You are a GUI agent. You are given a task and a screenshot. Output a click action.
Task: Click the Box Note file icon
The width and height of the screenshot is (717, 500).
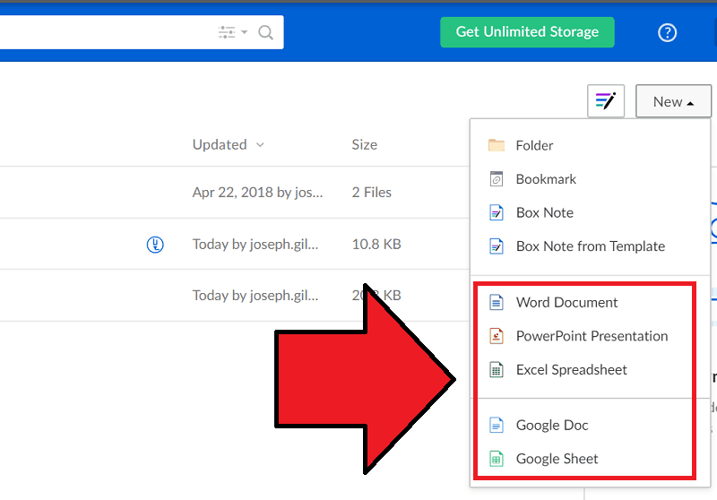[x=497, y=212]
